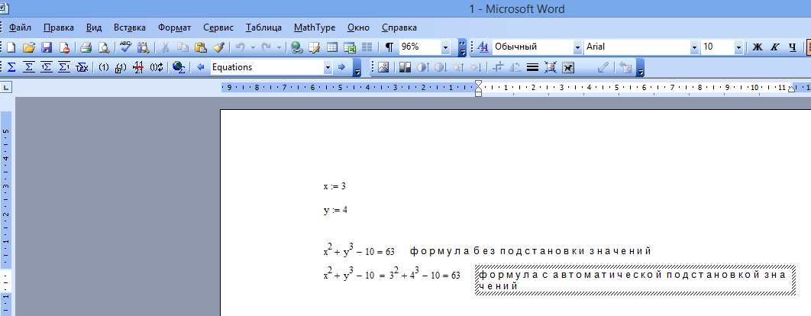Screen dimensions: 811x316
Task: Click the Print icon in toolbar
Action: tap(86, 47)
